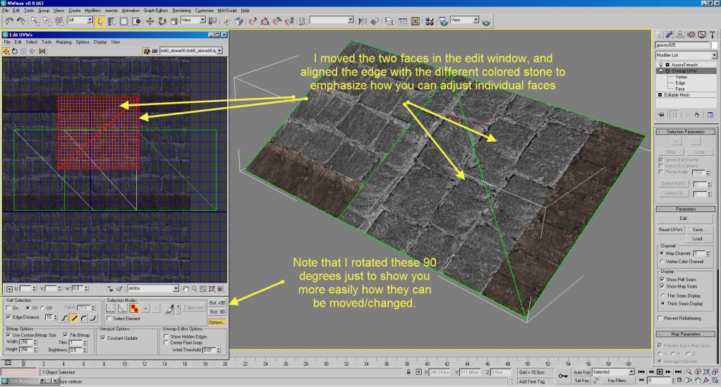The height and width of the screenshot is (387, 721).
Task: Select the Move tool in Edit UVWs toolbar
Action: pos(7,51)
